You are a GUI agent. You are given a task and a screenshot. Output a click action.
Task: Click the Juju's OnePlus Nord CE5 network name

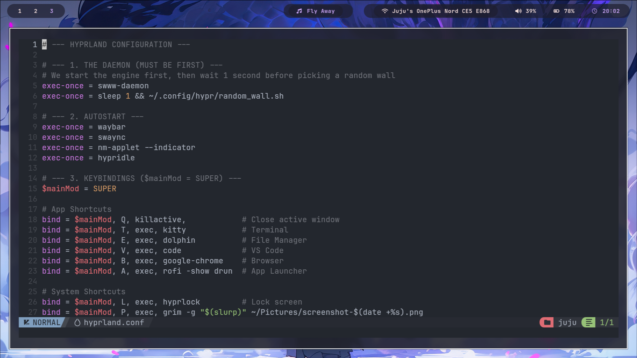(x=441, y=11)
